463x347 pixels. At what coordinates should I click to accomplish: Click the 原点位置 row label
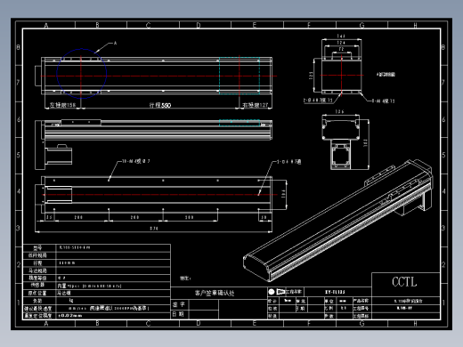(x=37, y=293)
